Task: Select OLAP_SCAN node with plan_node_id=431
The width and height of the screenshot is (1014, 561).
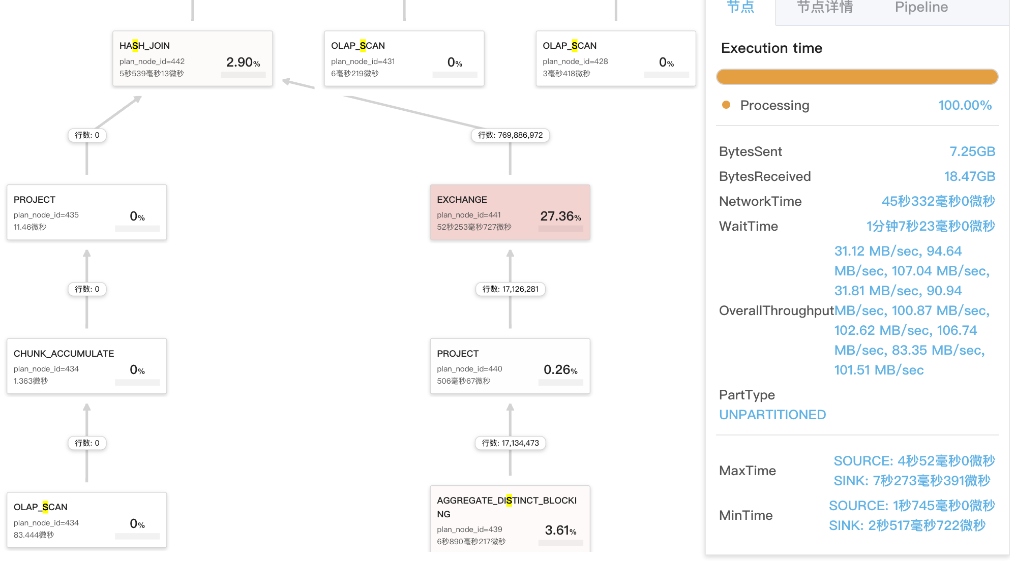Action: (x=404, y=58)
